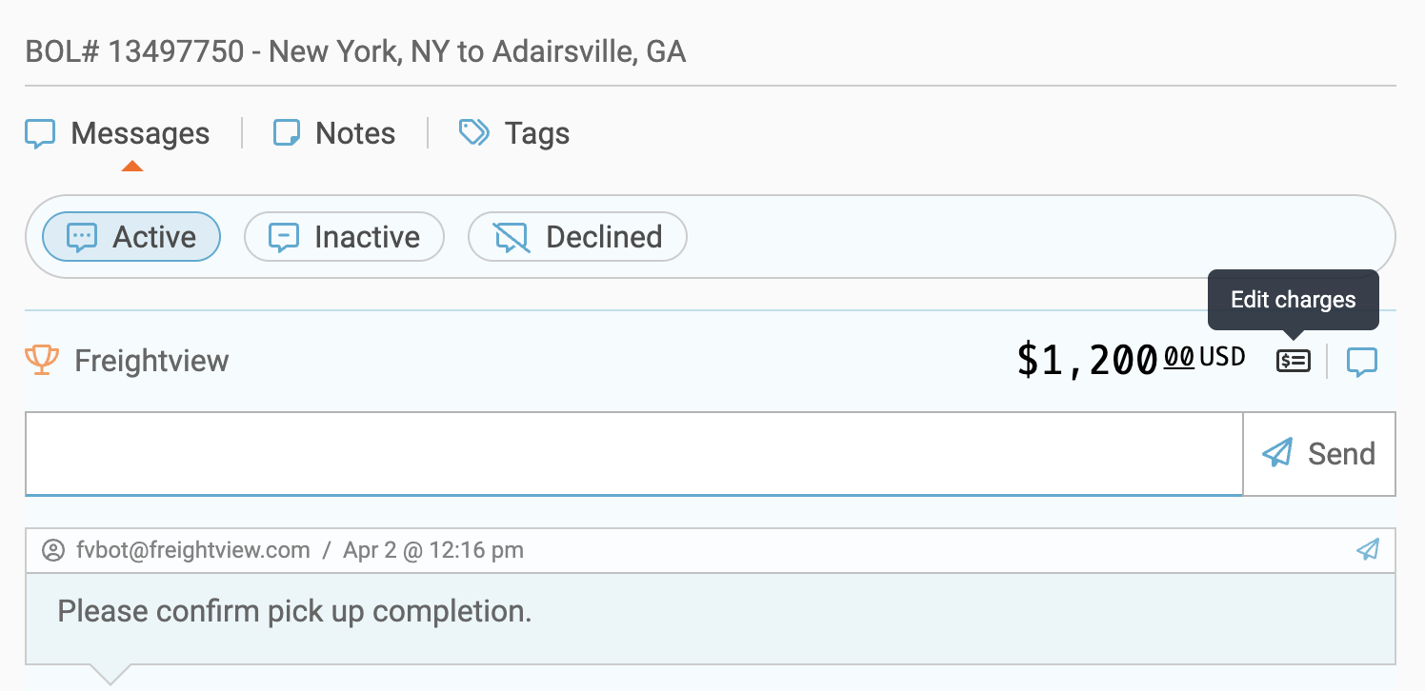This screenshot has height=691, width=1425.
Task: Open the Notes tab
Action: [354, 134]
